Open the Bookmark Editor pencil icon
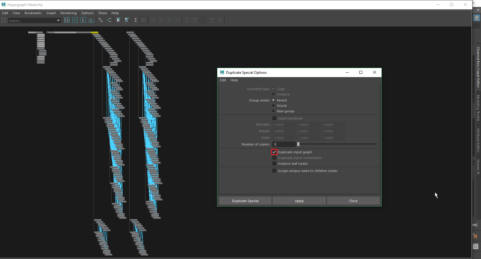This screenshot has width=481, height=259. (127, 20)
